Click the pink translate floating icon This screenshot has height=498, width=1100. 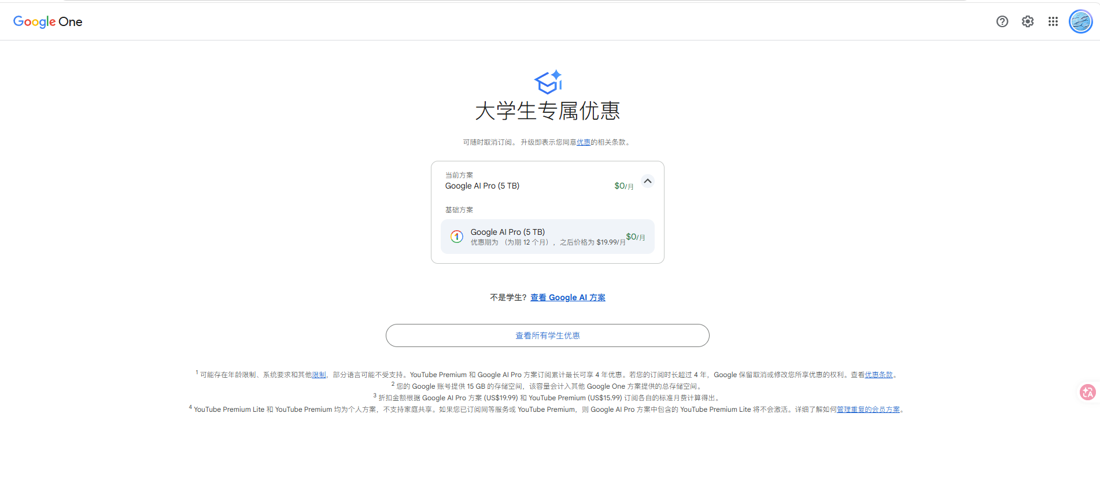tap(1088, 392)
